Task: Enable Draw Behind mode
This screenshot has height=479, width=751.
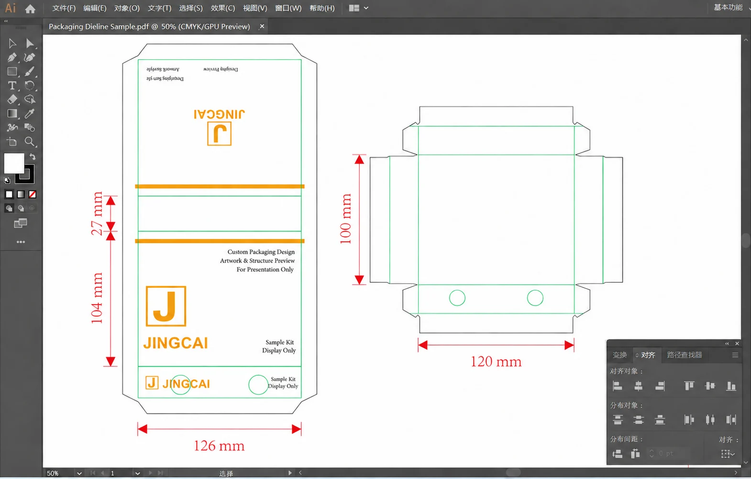Action: [21, 208]
